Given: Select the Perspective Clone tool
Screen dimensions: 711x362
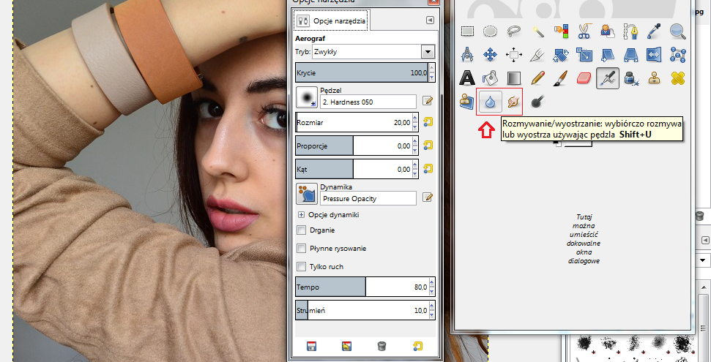Looking at the screenshot, I should tap(467, 102).
